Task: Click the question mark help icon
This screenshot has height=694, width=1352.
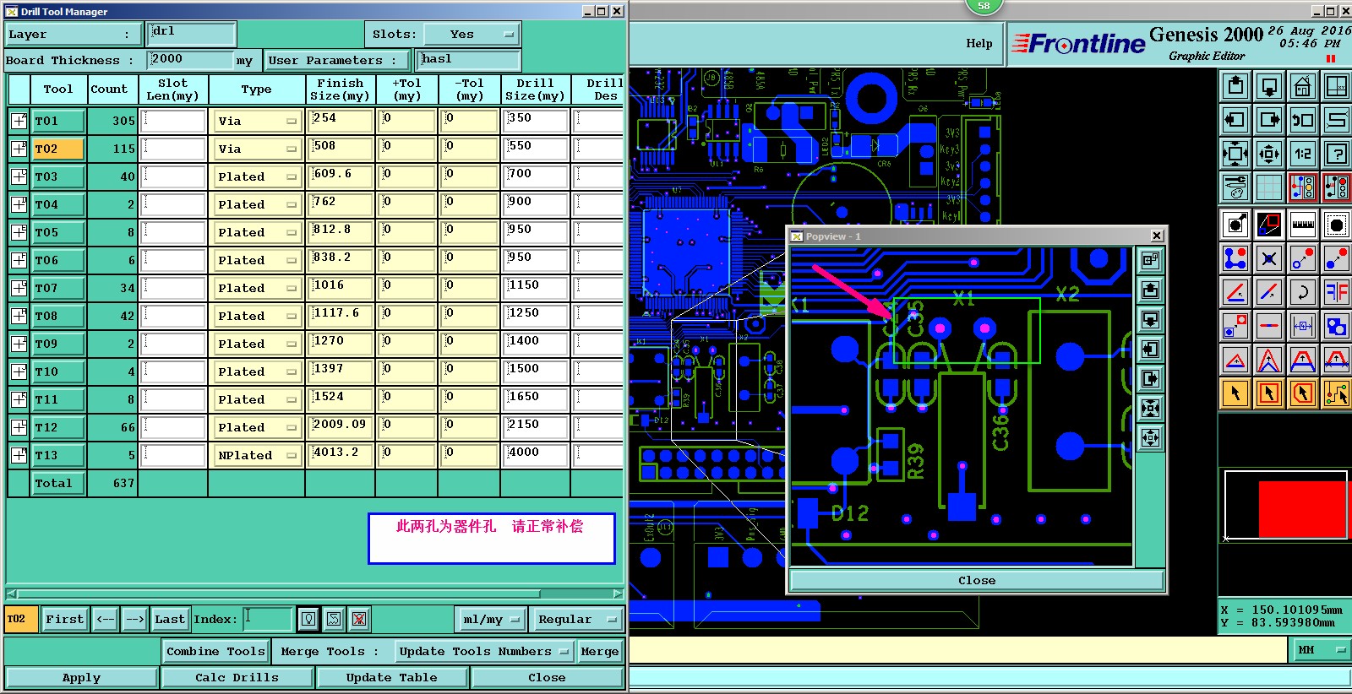Action: tap(1337, 154)
